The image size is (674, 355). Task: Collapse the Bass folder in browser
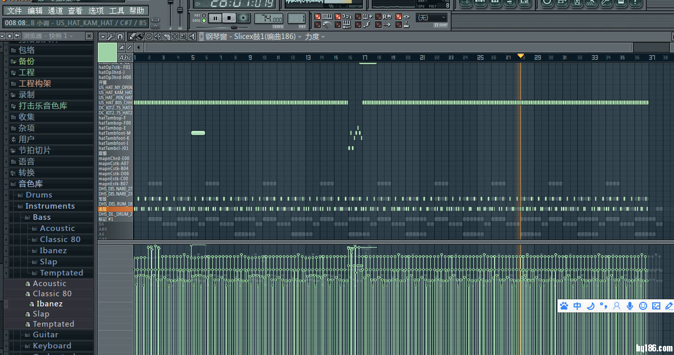[x=42, y=217]
